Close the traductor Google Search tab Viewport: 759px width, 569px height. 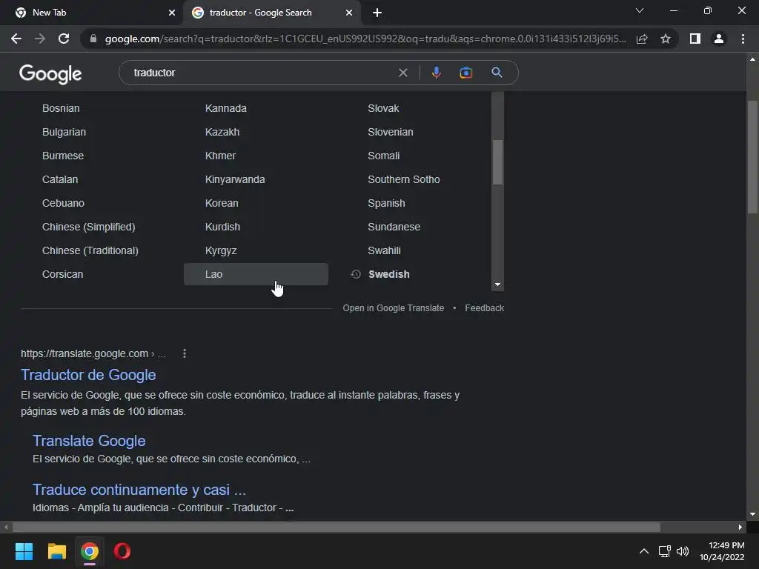[x=349, y=13]
